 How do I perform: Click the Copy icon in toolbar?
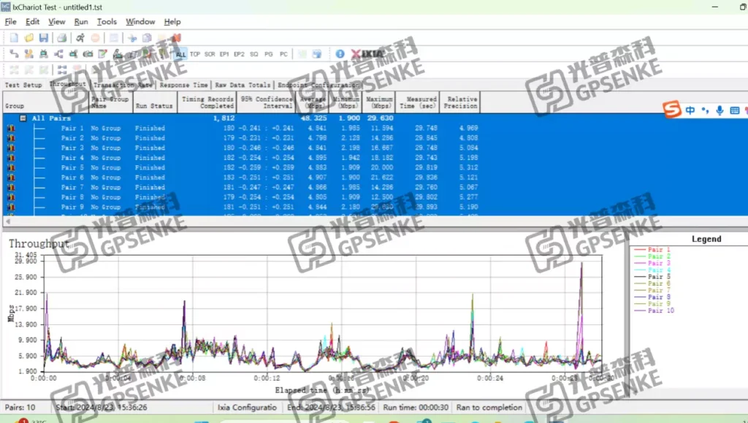click(x=147, y=38)
